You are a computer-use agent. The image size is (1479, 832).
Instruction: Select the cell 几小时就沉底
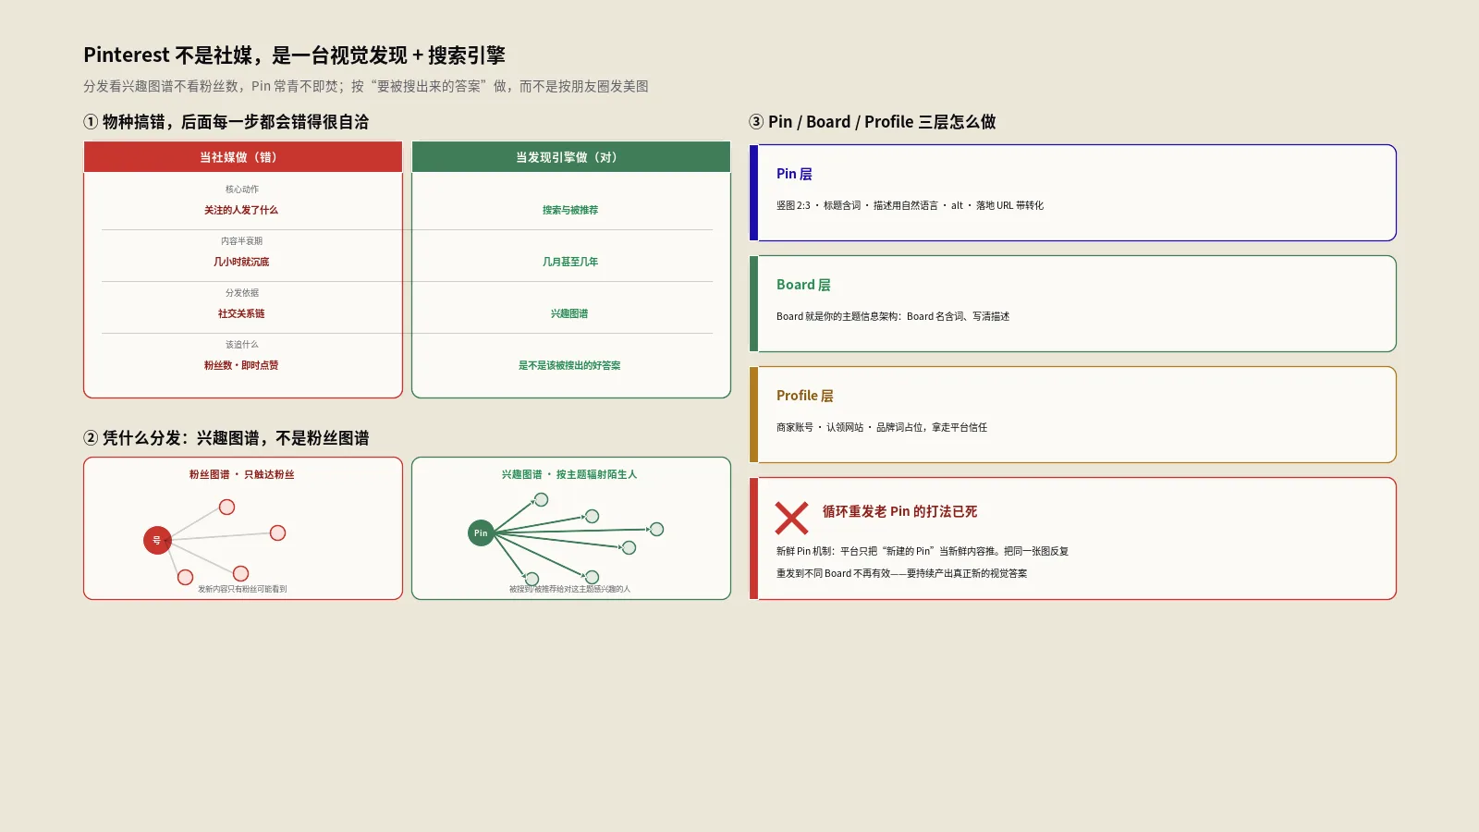[241, 262]
